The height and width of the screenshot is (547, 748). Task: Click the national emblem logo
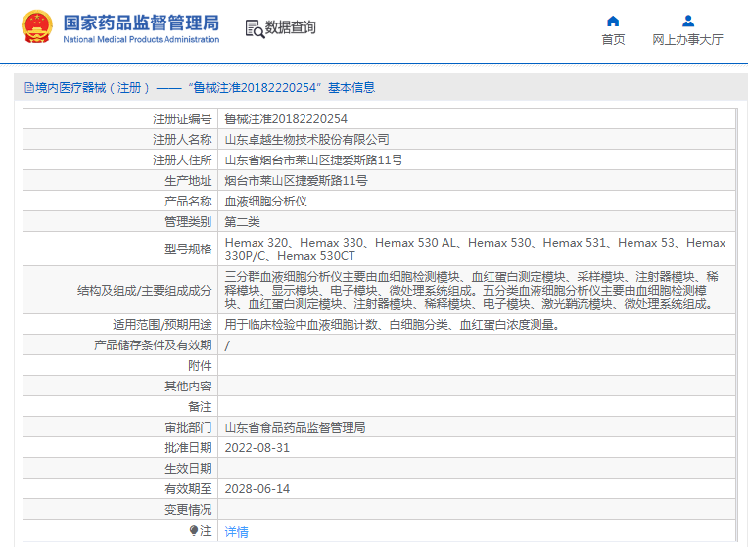pos(36,27)
